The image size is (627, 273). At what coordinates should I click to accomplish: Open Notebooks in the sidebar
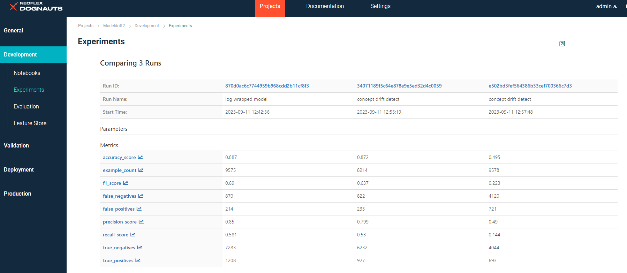[x=27, y=73]
